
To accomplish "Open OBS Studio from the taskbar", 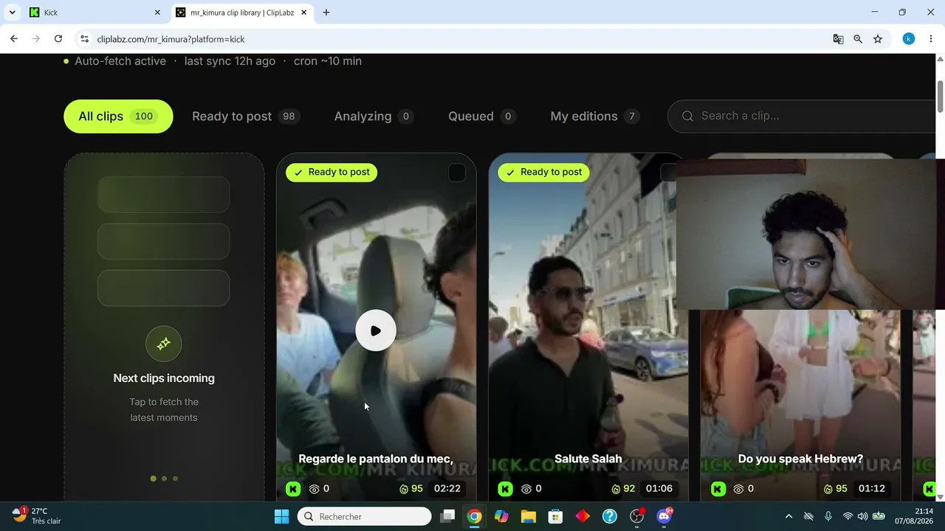I will point(637,516).
